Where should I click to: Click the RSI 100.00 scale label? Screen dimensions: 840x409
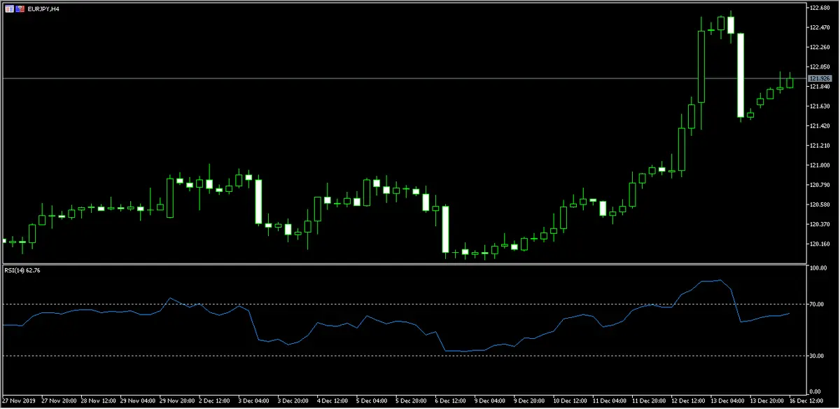(x=819, y=268)
